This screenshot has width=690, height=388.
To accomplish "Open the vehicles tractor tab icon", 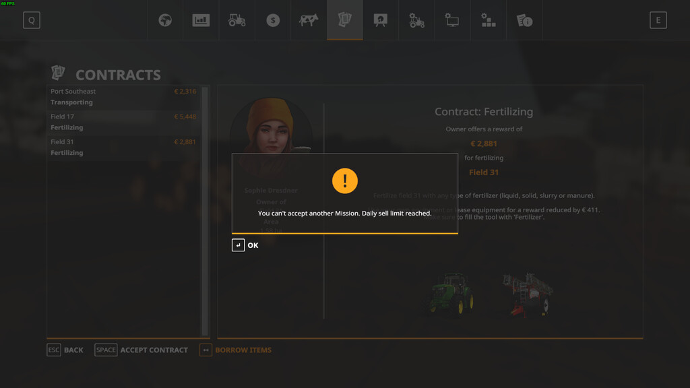I will click(237, 20).
